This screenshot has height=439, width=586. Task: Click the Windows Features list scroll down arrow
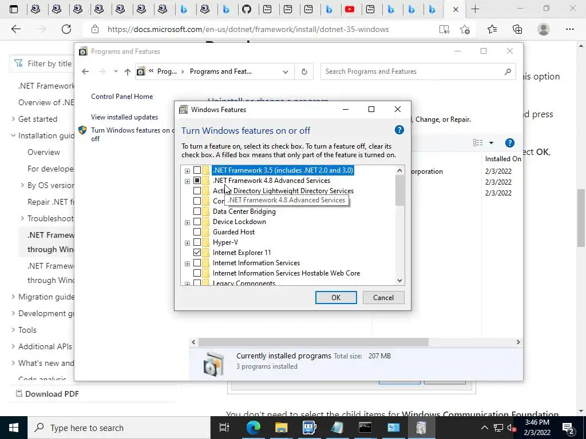pos(399,281)
